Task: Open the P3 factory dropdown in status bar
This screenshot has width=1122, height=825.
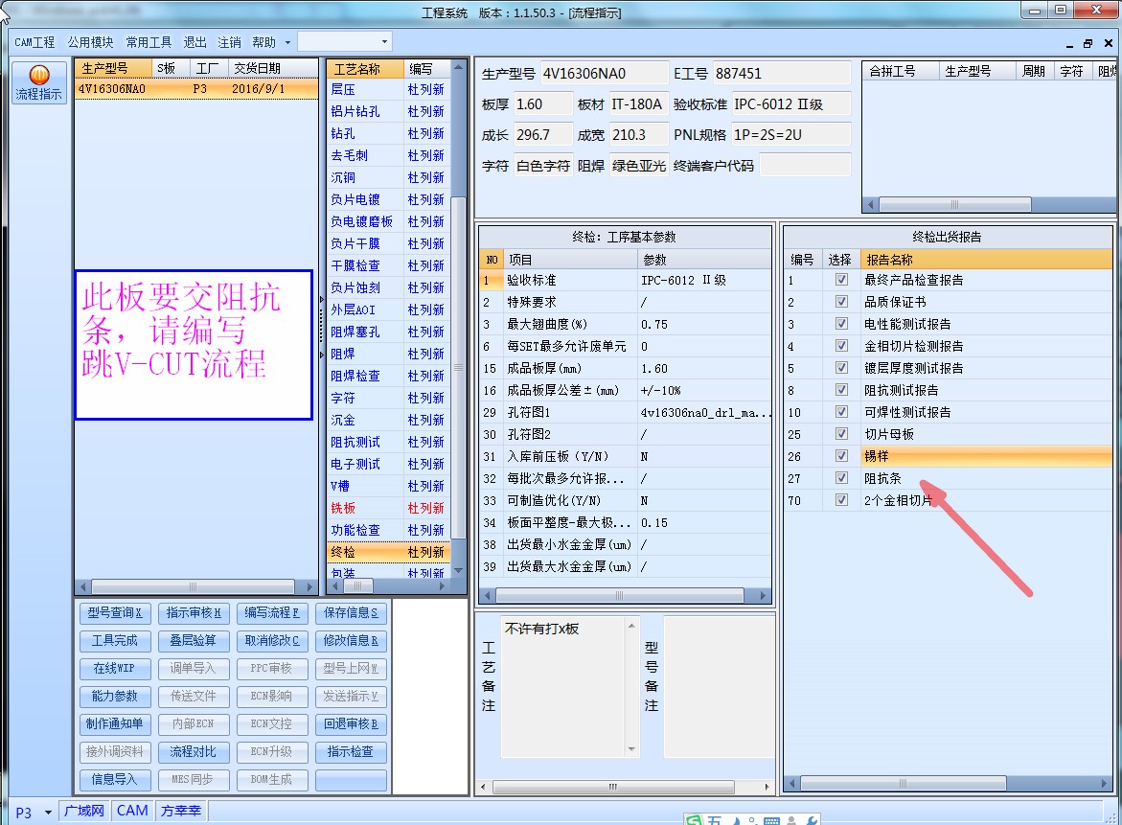Action: coord(48,813)
